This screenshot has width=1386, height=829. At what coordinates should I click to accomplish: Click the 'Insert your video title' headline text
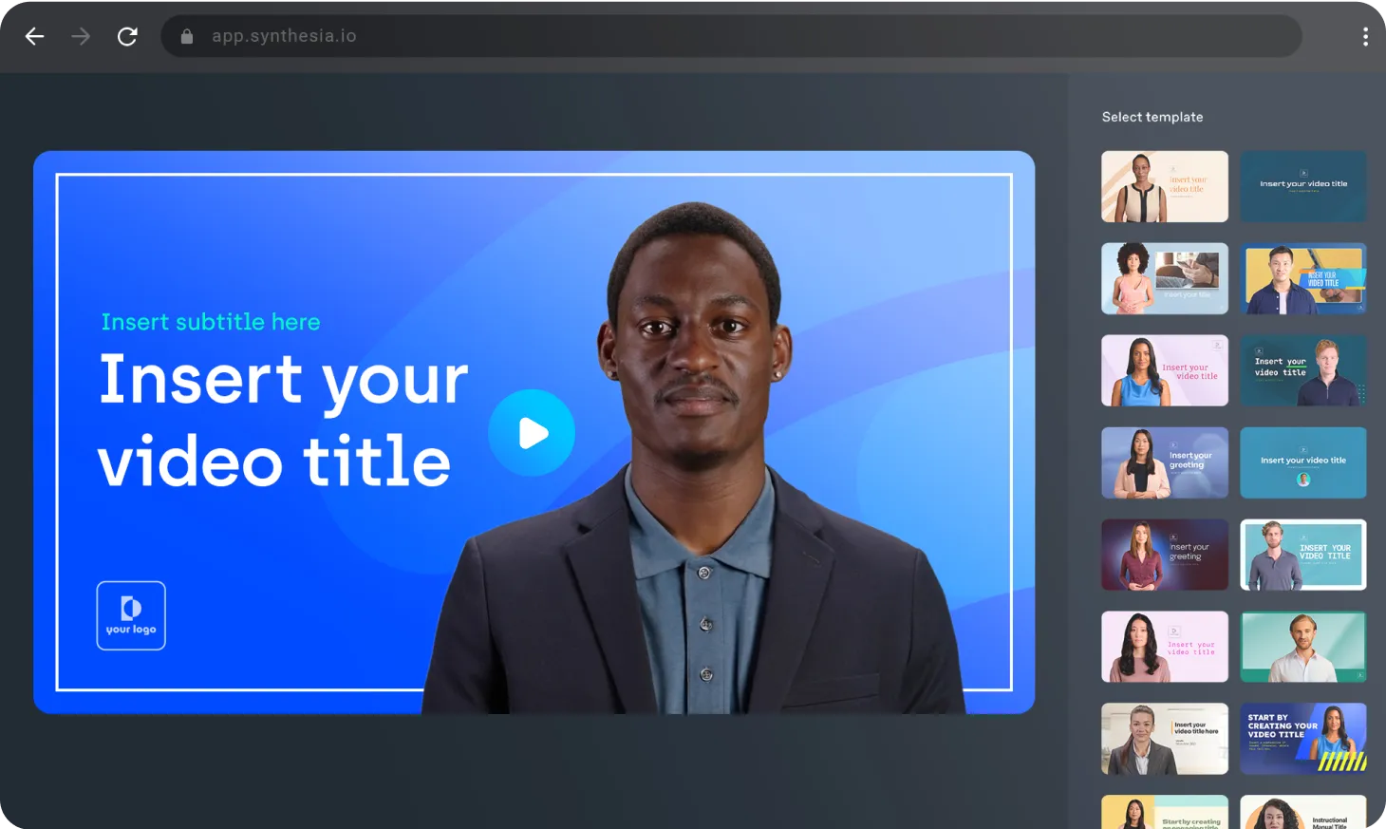[281, 420]
